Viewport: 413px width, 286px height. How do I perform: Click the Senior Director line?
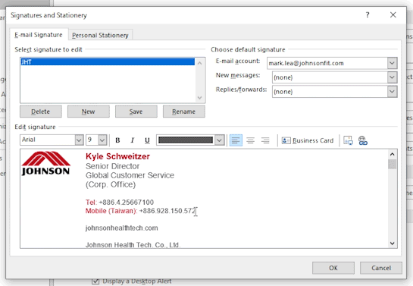click(x=112, y=166)
